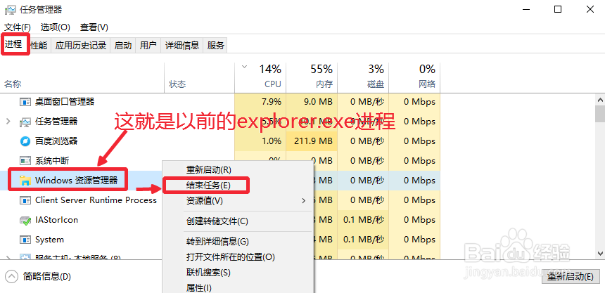Click the 百度浏览器 process icon
This screenshot has width=605, height=293.
pyautogui.click(x=25, y=141)
